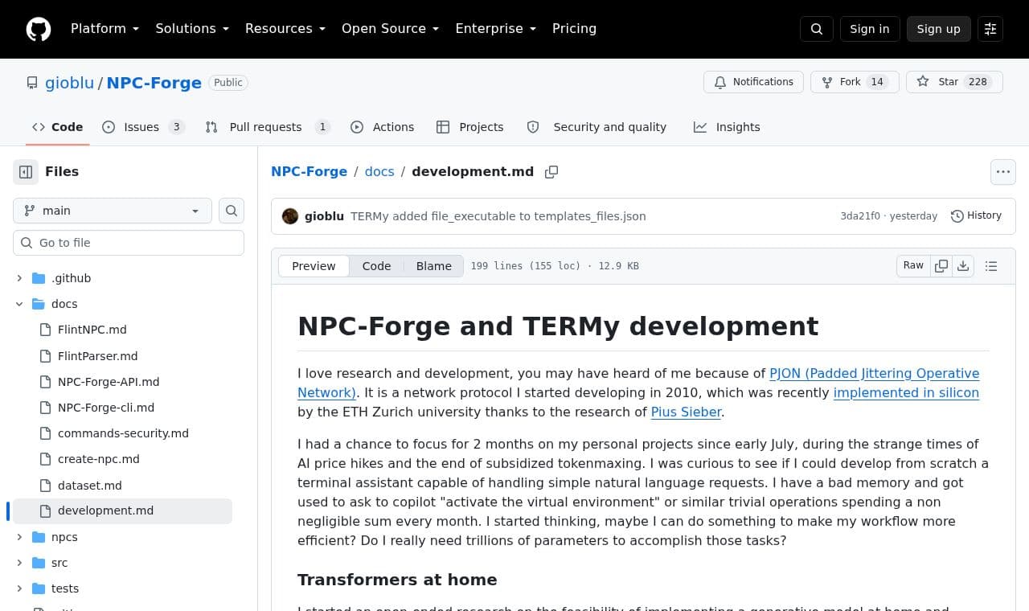Open Security and quality tab
This screenshot has width=1029, height=611.
[596, 127]
